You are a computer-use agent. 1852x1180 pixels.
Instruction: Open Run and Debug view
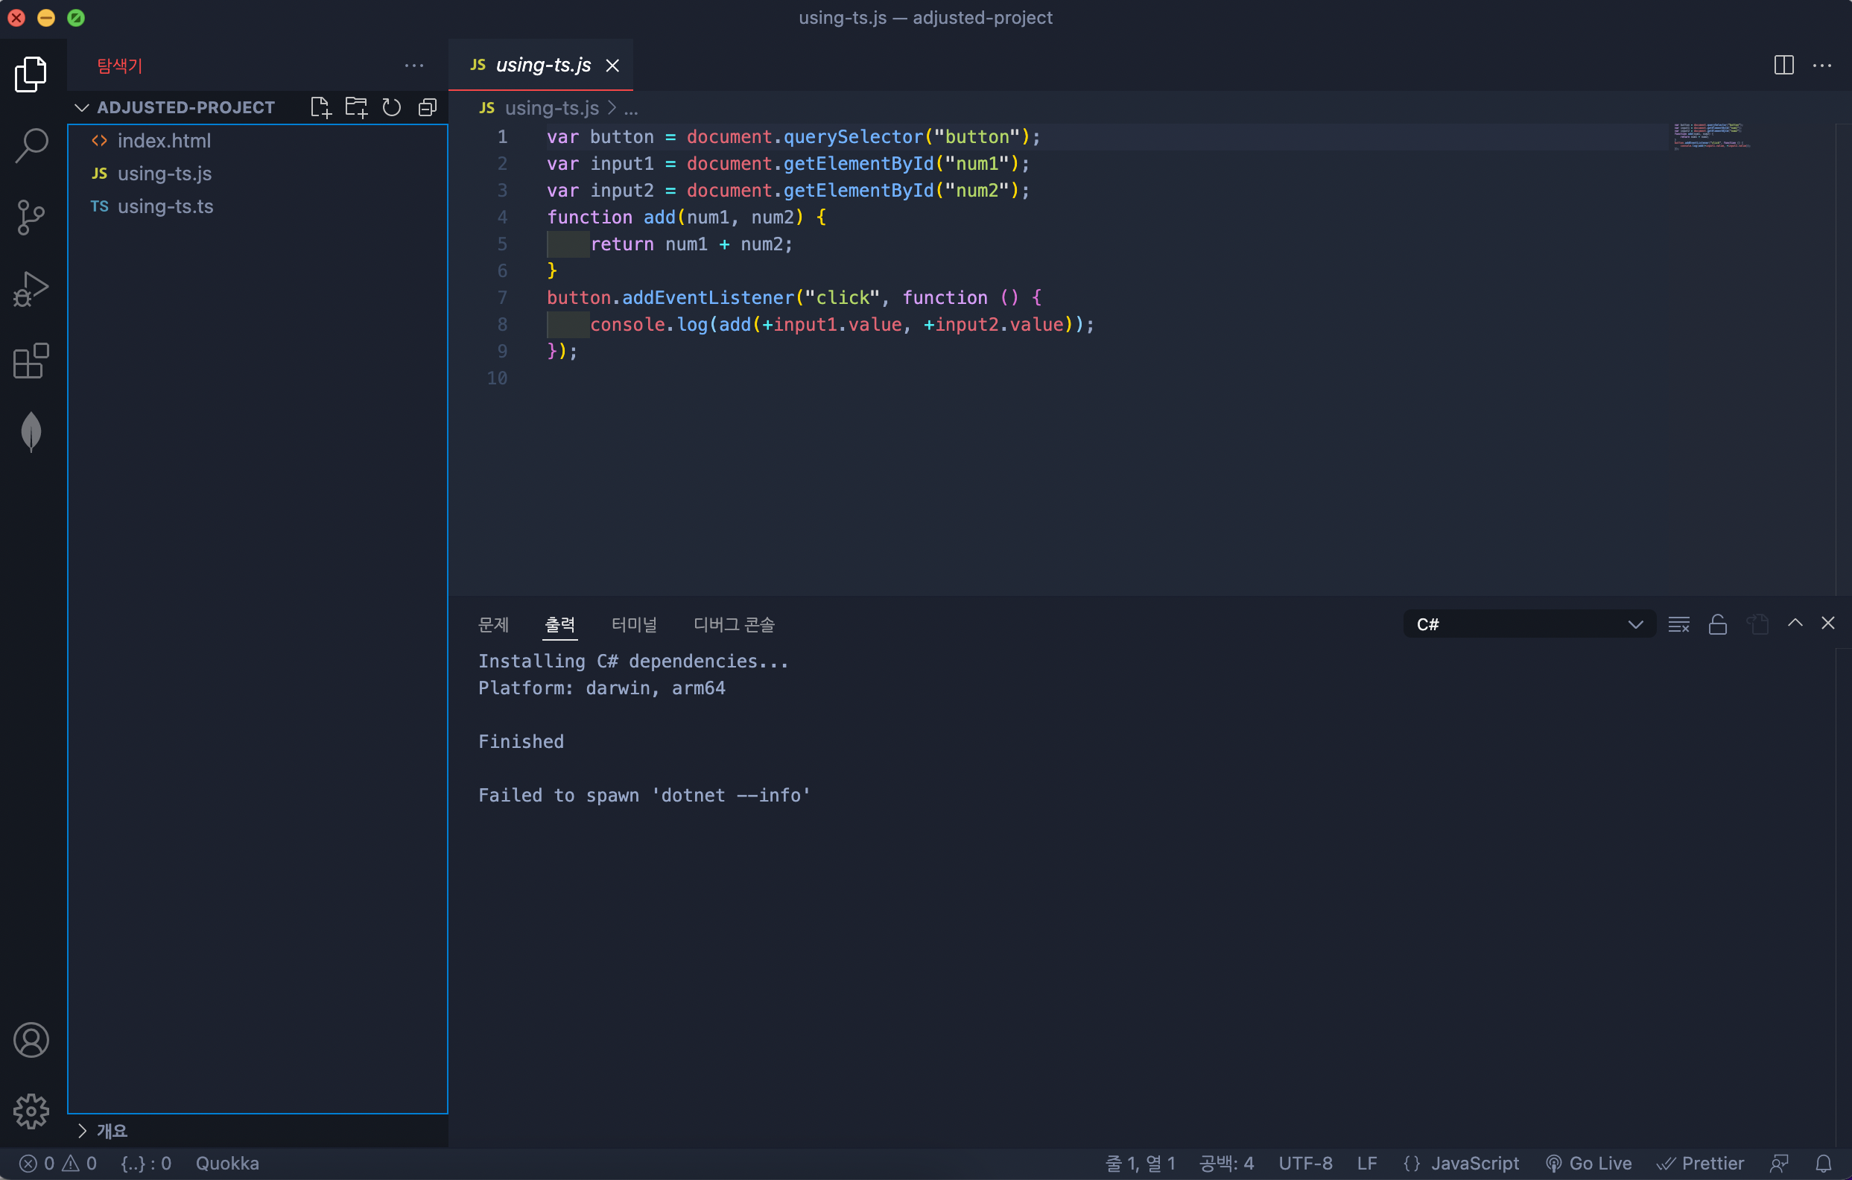[x=31, y=289]
